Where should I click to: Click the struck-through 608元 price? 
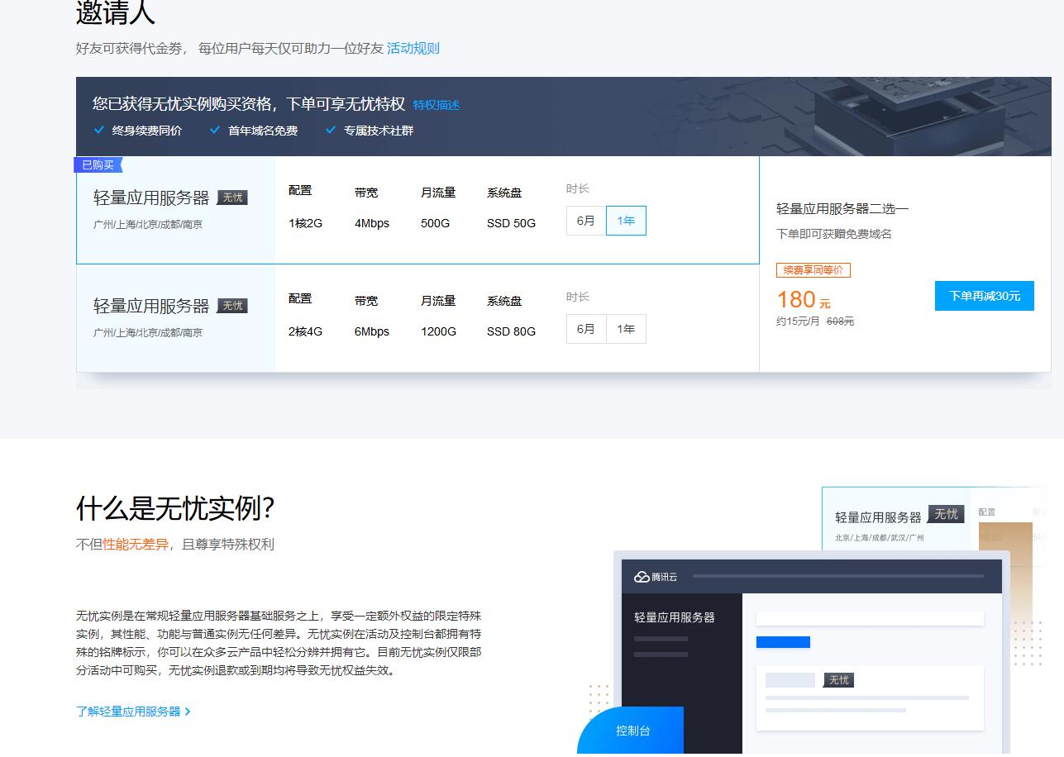click(x=840, y=321)
